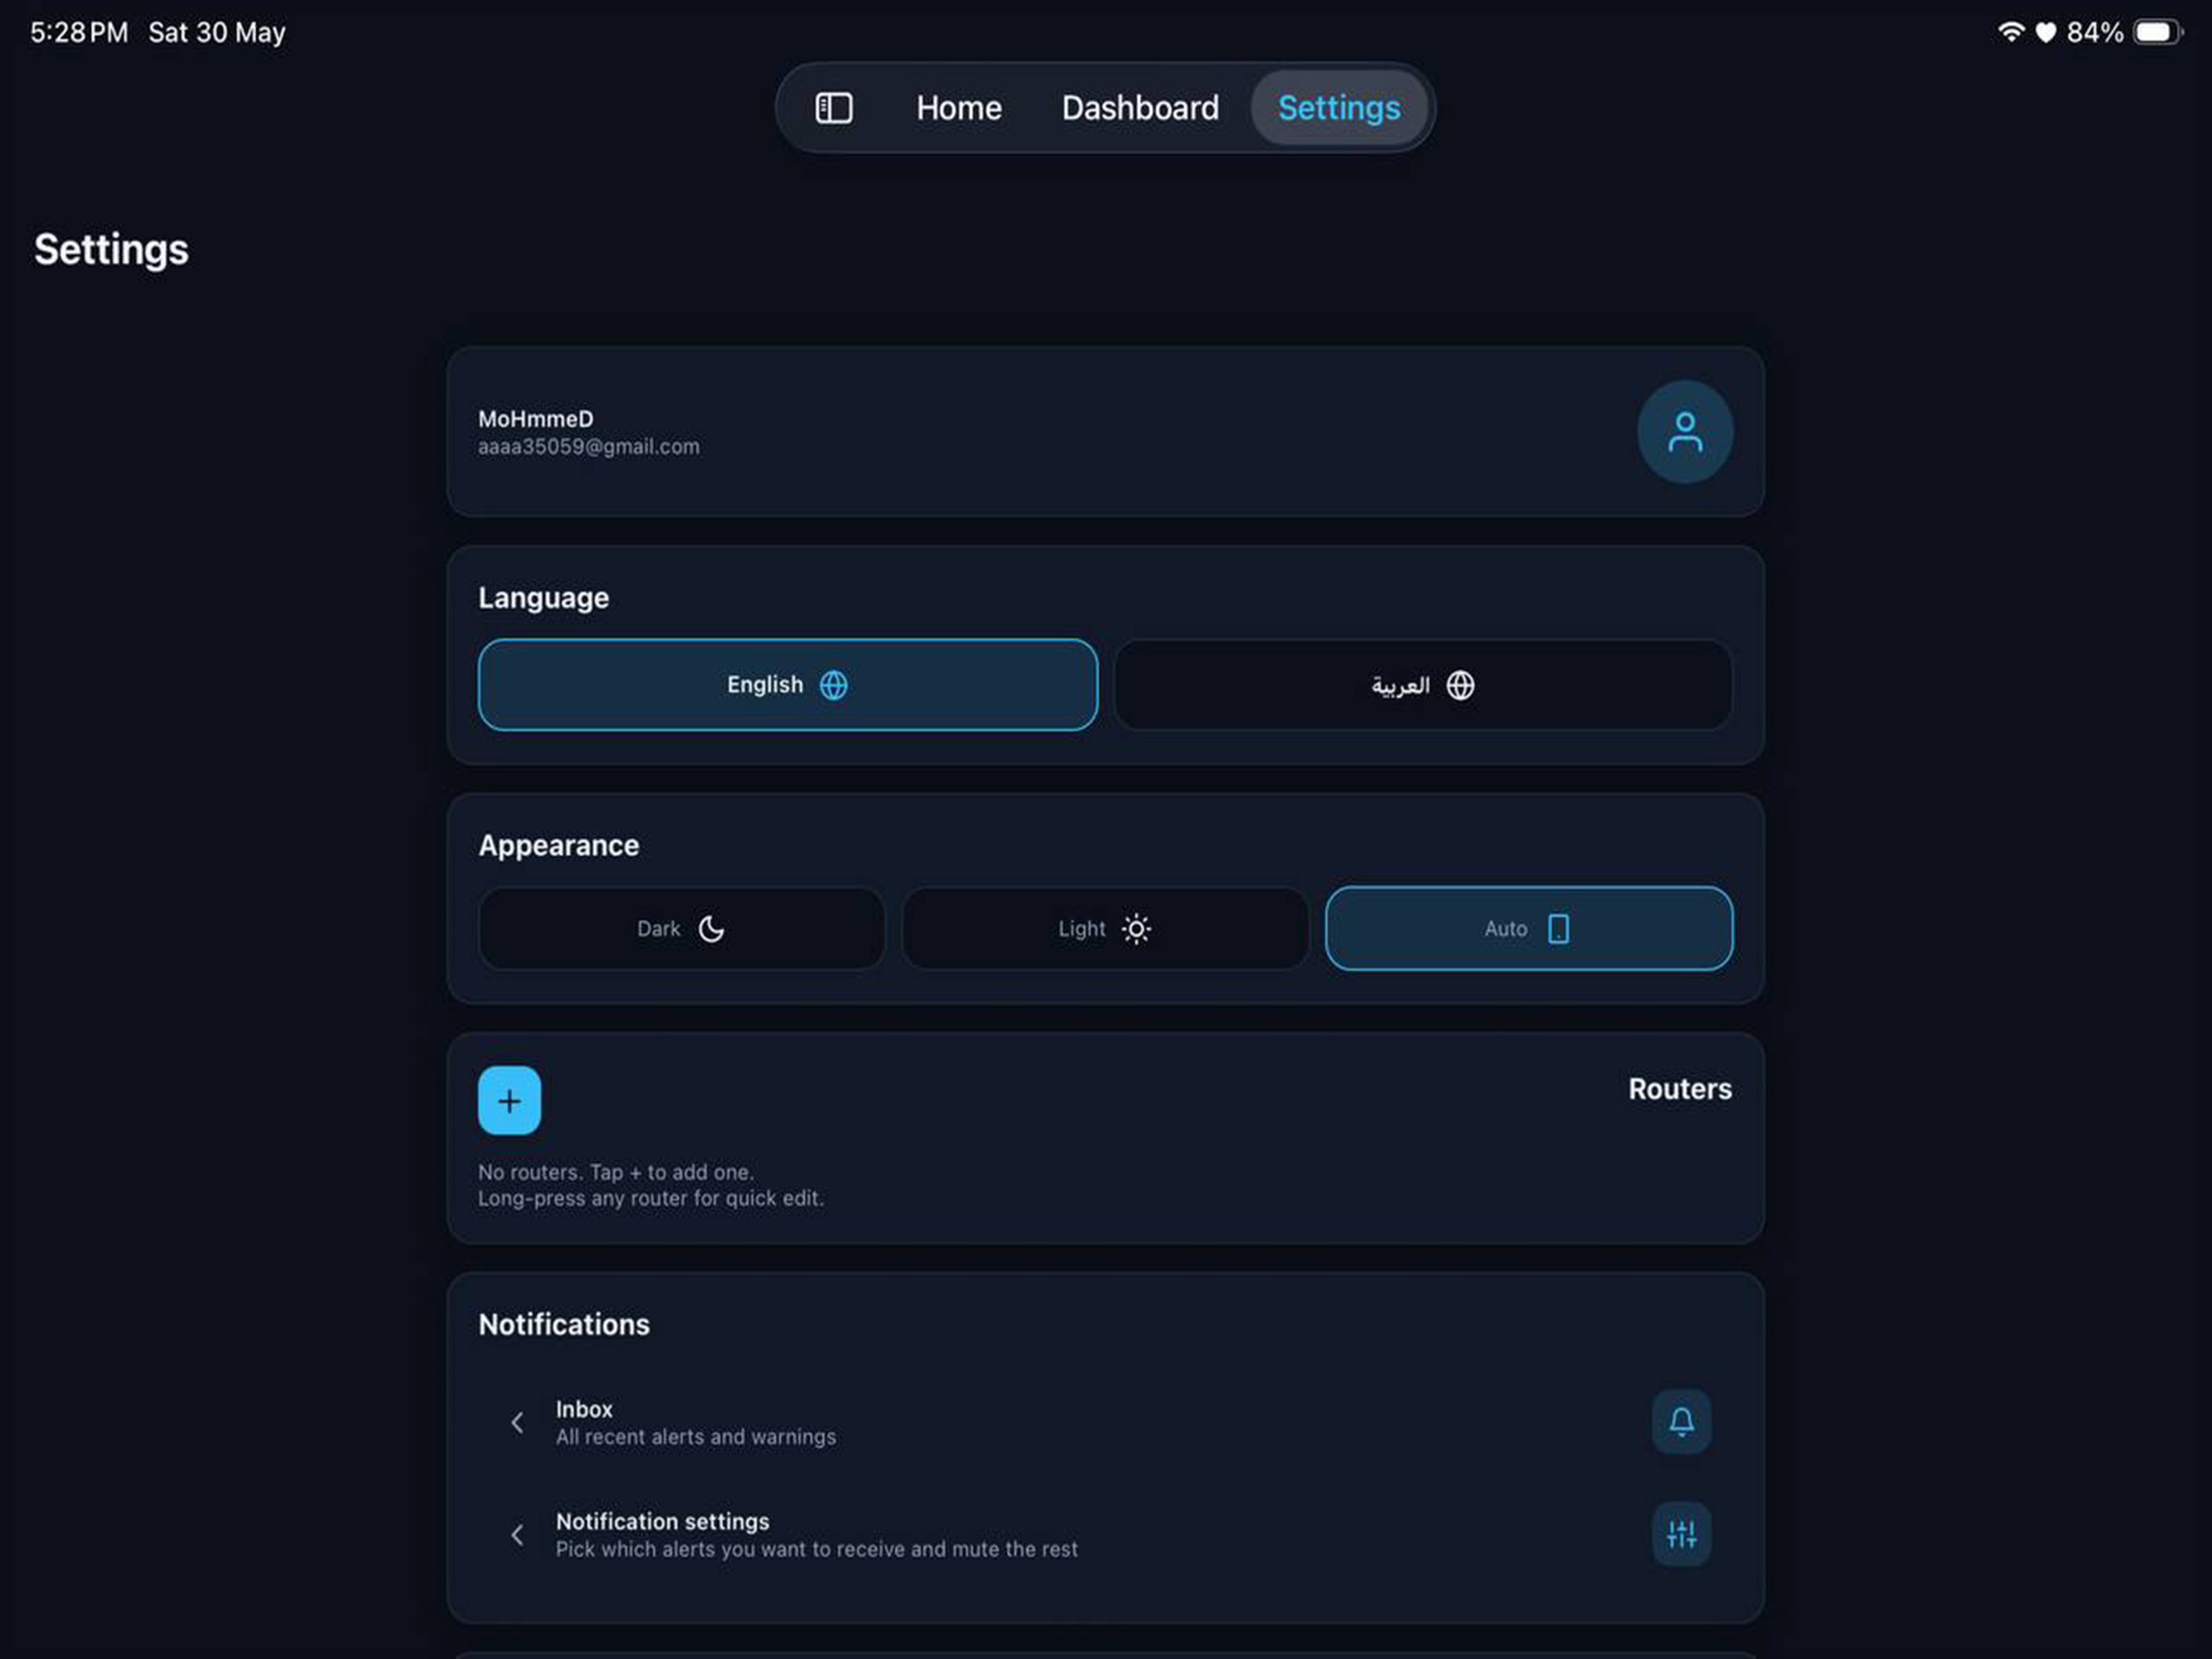Open the Inbox bell icon

(1681, 1422)
